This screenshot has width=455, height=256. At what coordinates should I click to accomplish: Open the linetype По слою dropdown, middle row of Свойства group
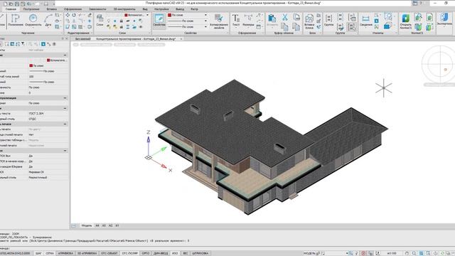[205, 21]
